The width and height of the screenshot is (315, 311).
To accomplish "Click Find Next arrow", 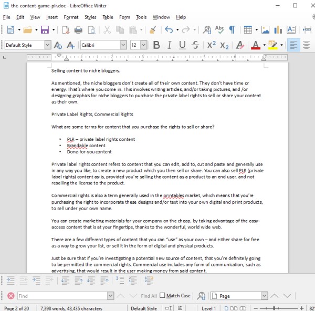I will 133,296.
